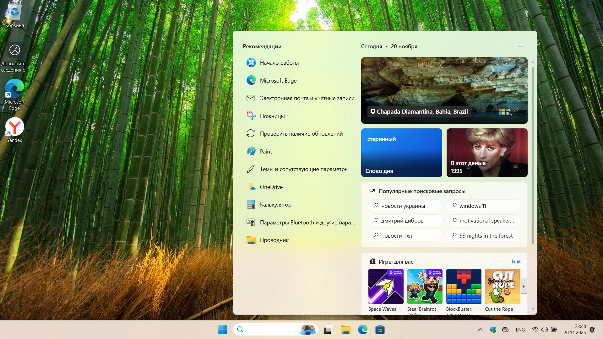Viewport: 603px width, 339px height.
Task: Open Калькулятор from the recommendations list
Action: (275, 205)
